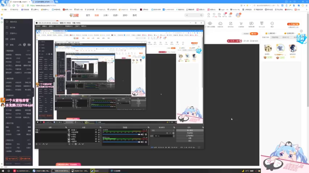309x173 pixels.
Task: Expand the 视频 navigation dropdown
Action: (115, 15)
